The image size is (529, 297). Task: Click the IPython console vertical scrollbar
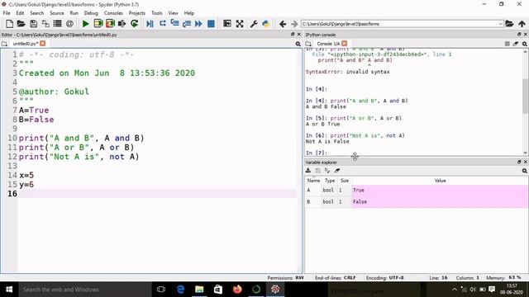click(x=526, y=97)
